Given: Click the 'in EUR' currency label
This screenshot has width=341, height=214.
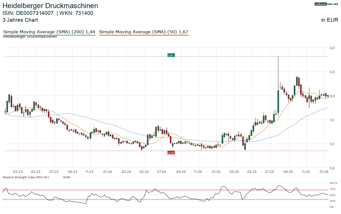Looking at the screenshot, I should tap(330, 20).
